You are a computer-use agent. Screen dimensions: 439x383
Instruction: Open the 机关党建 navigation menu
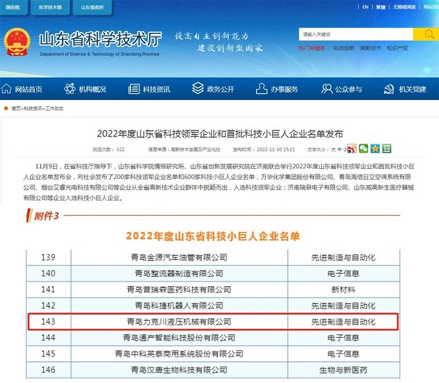[x=405, y=89]
